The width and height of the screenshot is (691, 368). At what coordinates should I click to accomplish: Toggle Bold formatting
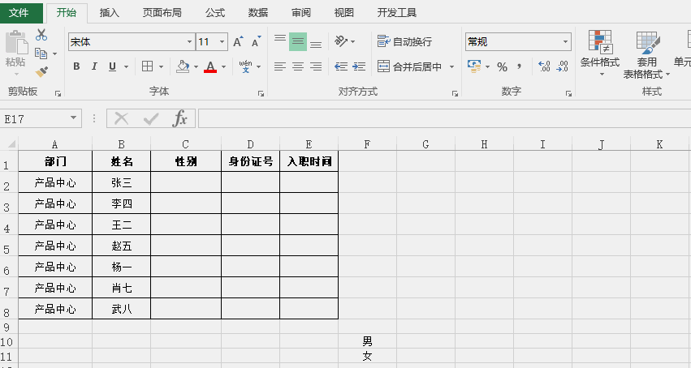76,66
